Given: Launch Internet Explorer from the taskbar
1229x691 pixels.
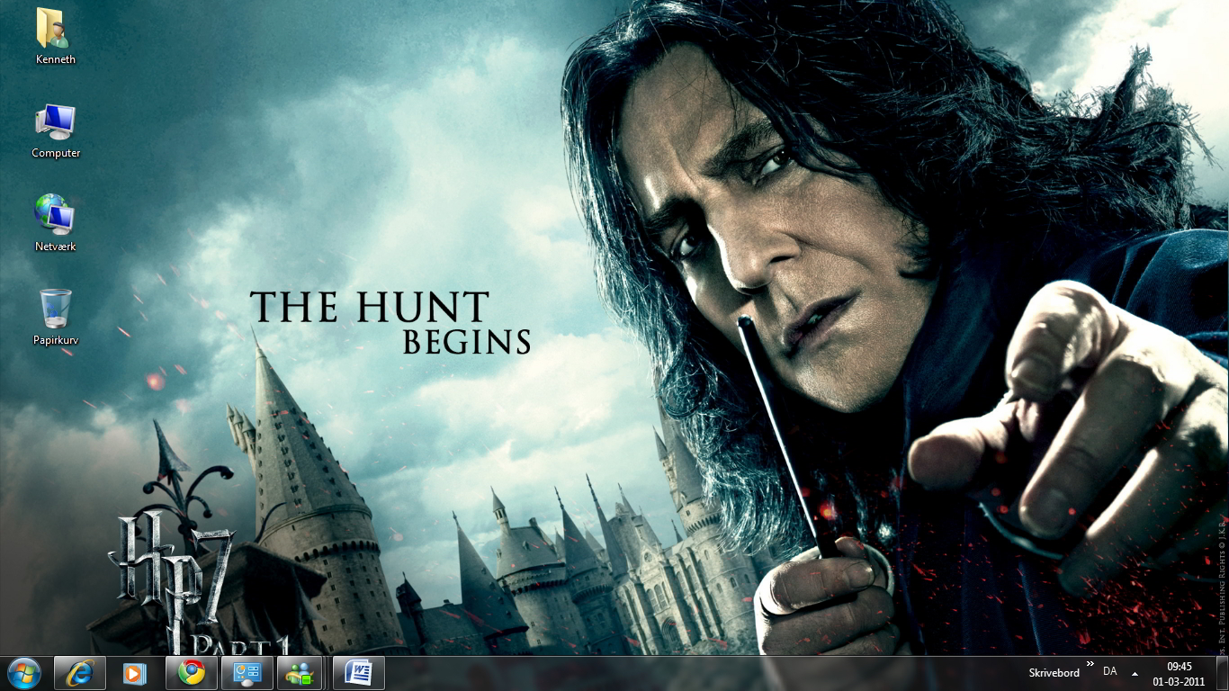Looking at the screenshot, I should pyautogui.click(x=79, y=673).
